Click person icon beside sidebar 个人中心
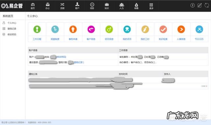 4,23
